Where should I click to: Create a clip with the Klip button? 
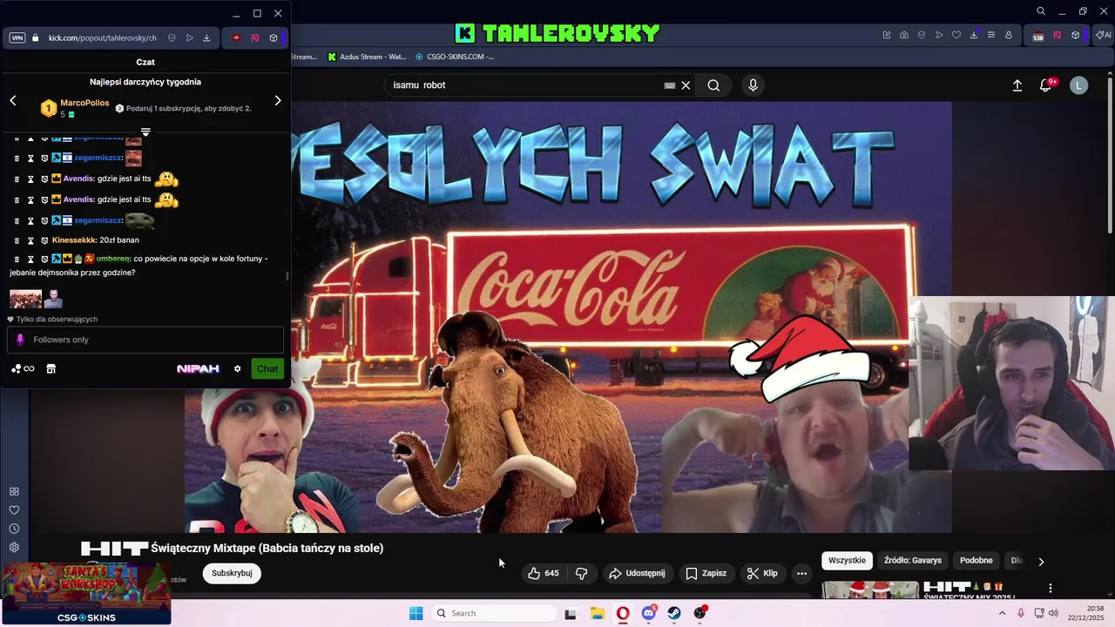pos(762,573)
